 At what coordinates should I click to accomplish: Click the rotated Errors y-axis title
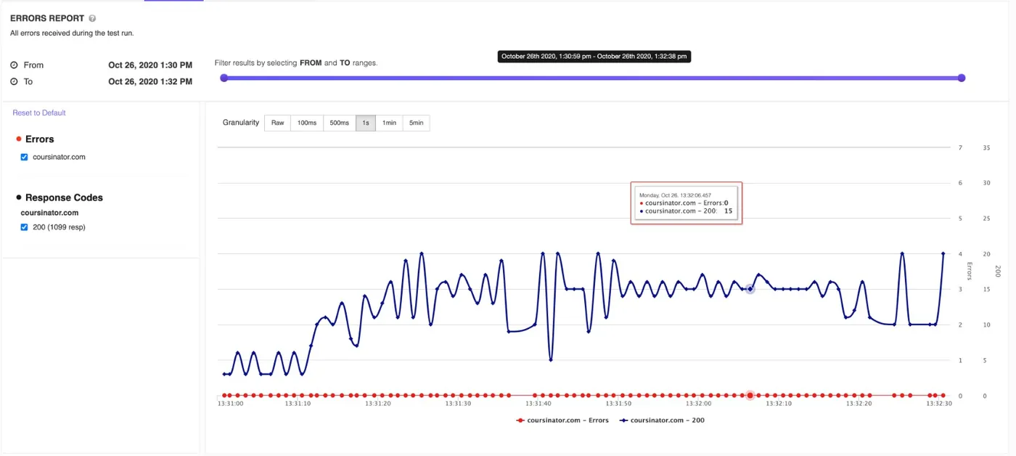969,271
